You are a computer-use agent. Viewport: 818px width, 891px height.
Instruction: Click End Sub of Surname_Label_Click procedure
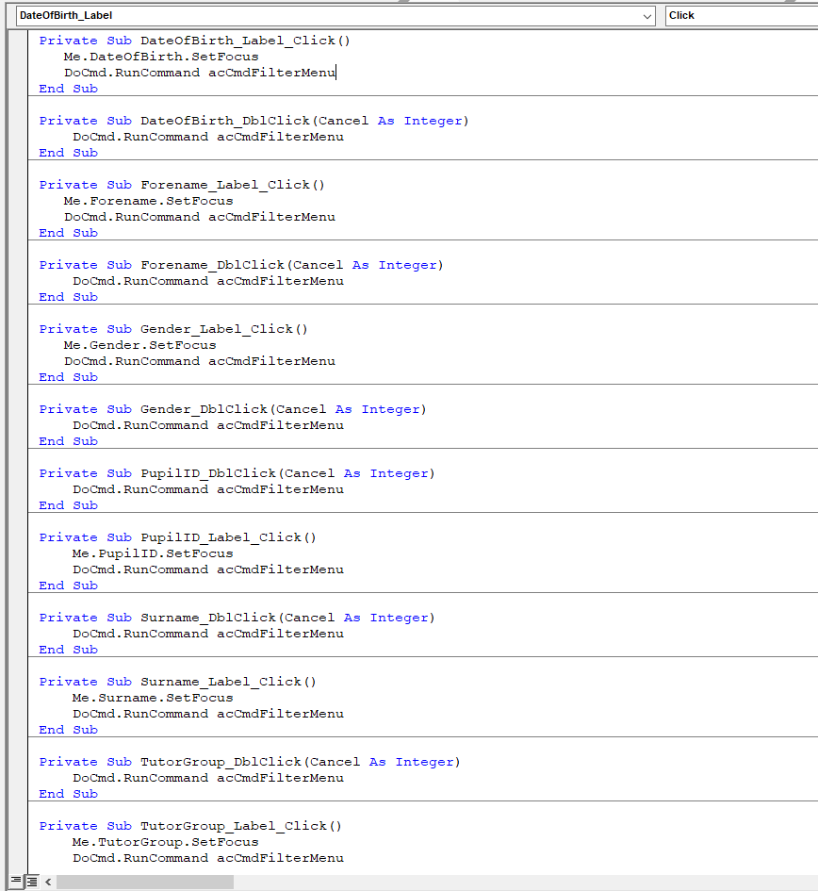pyautogui.click(x=68, y=730)
